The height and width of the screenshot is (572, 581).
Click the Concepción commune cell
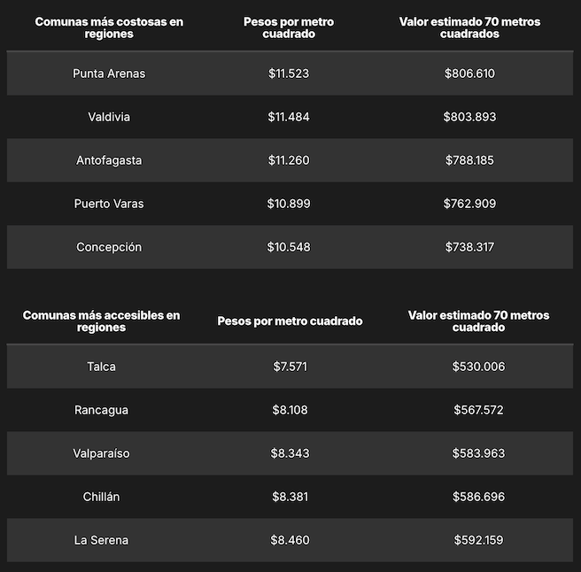pos(109,247)
